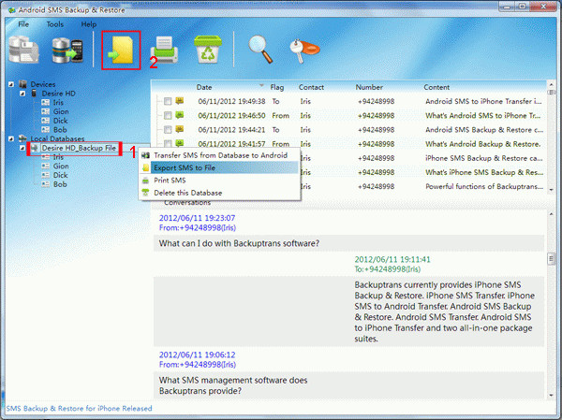Select Desire HD device in tree
Viewport: 562px width, 420px height.
pos(58,94)
